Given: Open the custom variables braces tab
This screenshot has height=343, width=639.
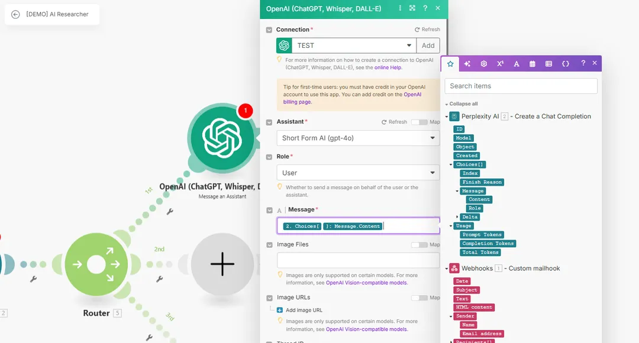Looking at the screenshot, I should (x=565, y=63).
